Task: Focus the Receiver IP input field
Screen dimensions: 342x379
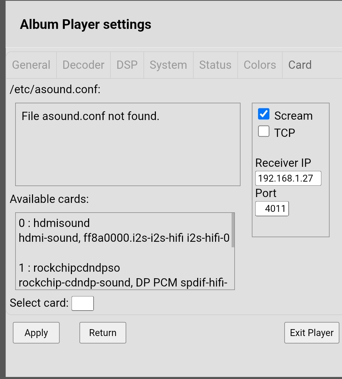Action: [288, 178]
